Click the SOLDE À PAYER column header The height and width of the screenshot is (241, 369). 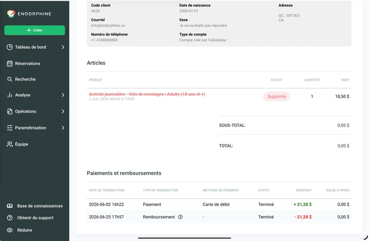tap(338, 190)
